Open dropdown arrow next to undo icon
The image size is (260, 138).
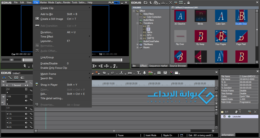tap(108, 74)
